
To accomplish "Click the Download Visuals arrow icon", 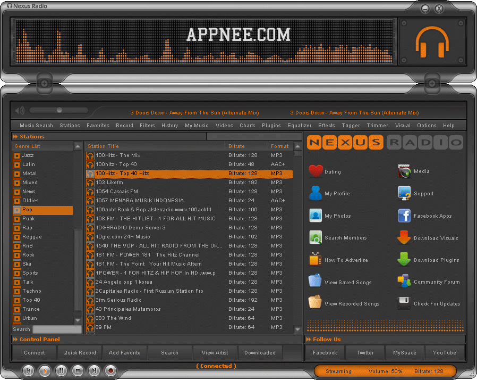I will click(404, 238).
